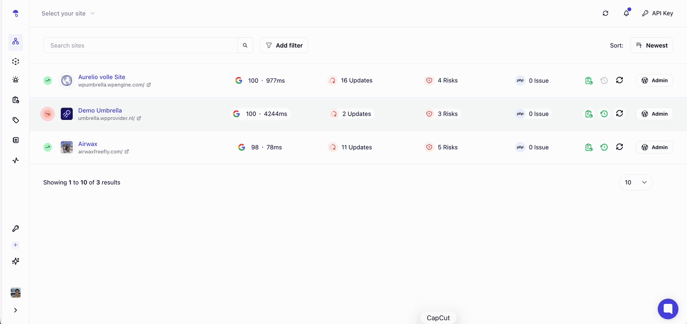Image resolution: width=687 pixels, height=324 pixels.
Task: Open backup history clock for Demo Umbrella
Action: click(x=604, y=114)
